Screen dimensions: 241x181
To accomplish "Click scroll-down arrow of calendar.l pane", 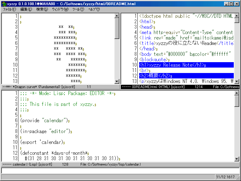I will pyautogui.click(x=237, y=159).
